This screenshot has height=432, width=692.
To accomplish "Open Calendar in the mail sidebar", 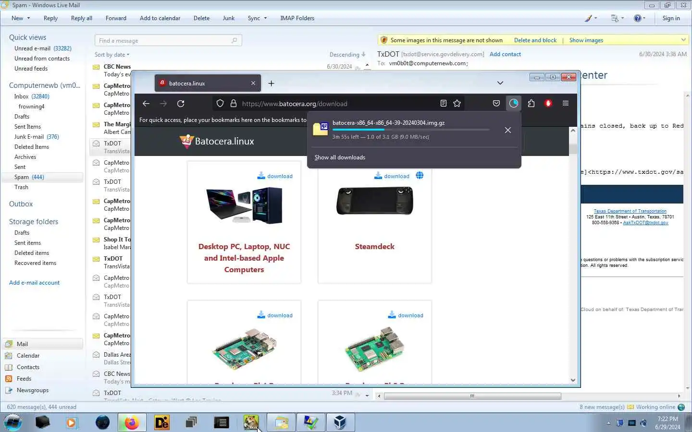I will tap(28, 356).
